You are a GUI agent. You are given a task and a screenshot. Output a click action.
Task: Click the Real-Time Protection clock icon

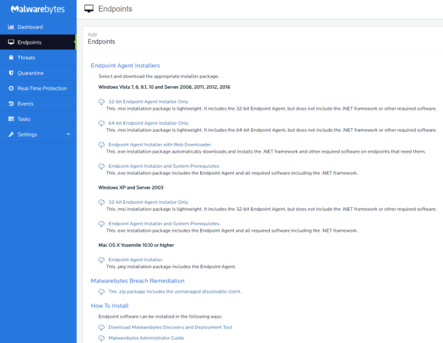tap(11, 88)
